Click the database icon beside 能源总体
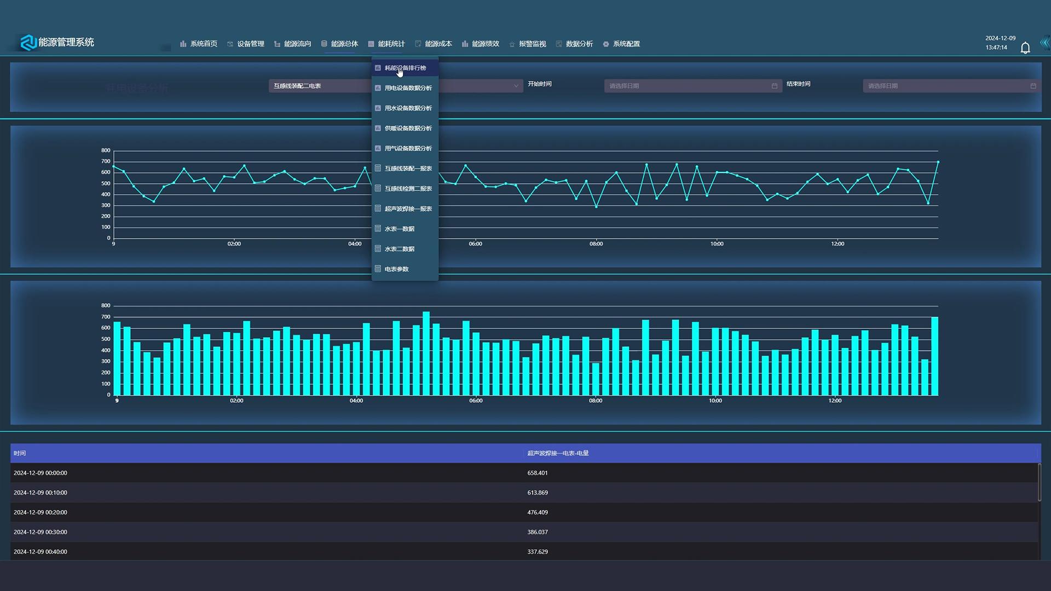Screen dimensions: 1051x591 (x=324, y=44)
